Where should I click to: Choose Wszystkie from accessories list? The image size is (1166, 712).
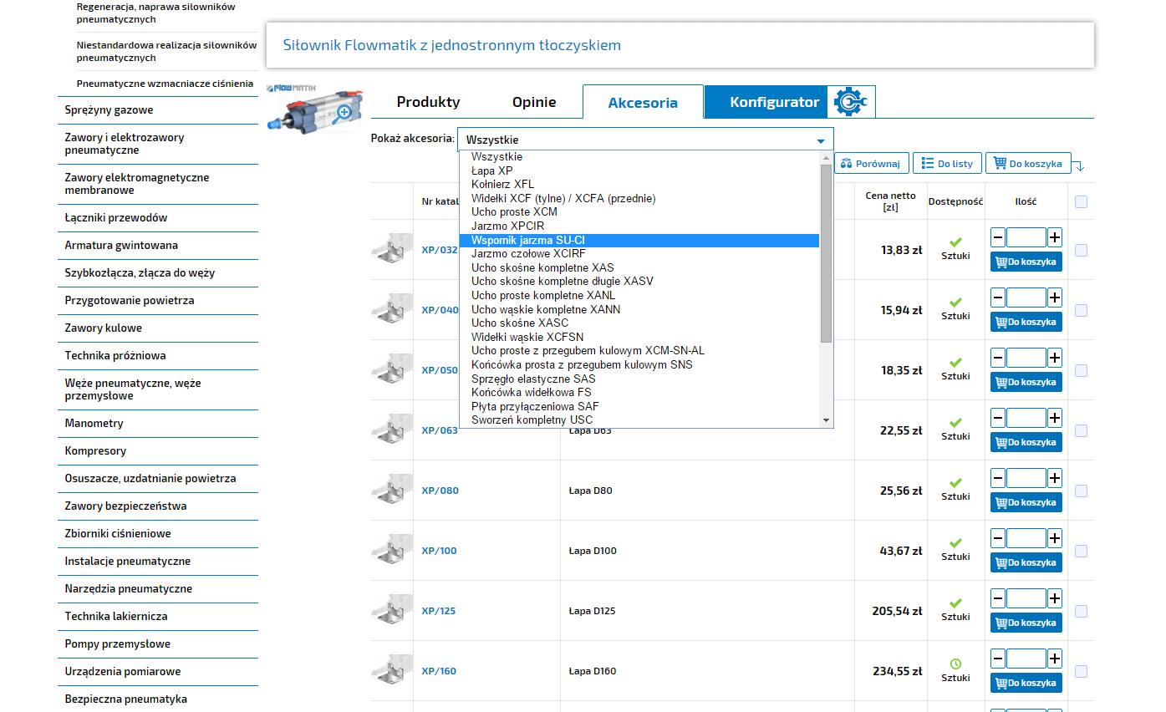pos(639,156)
